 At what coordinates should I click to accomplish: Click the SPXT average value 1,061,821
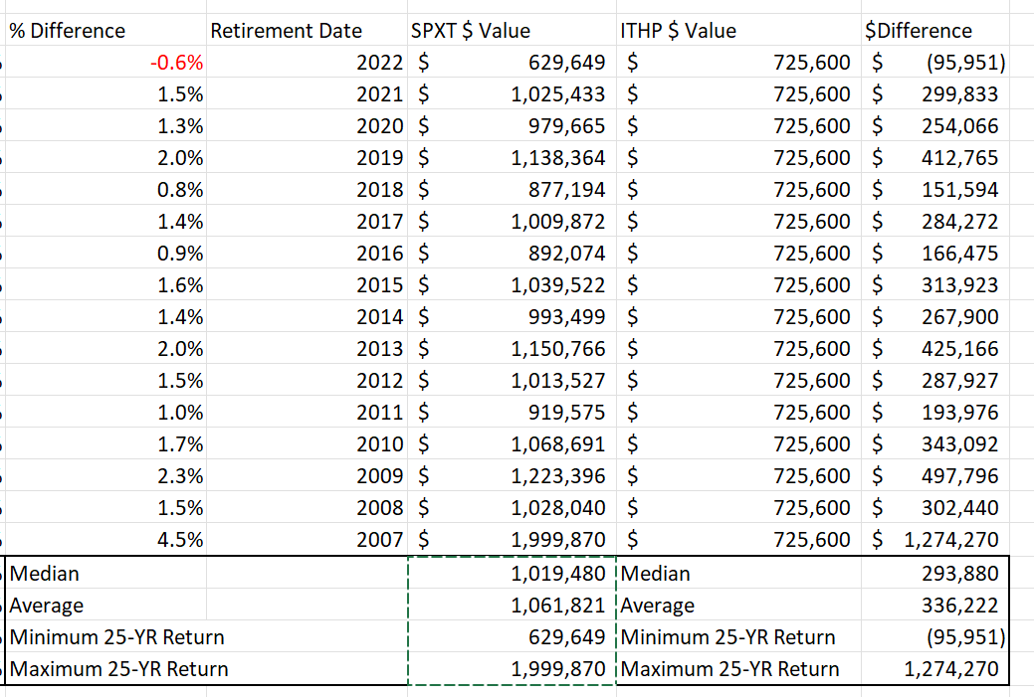coord(512,605)
